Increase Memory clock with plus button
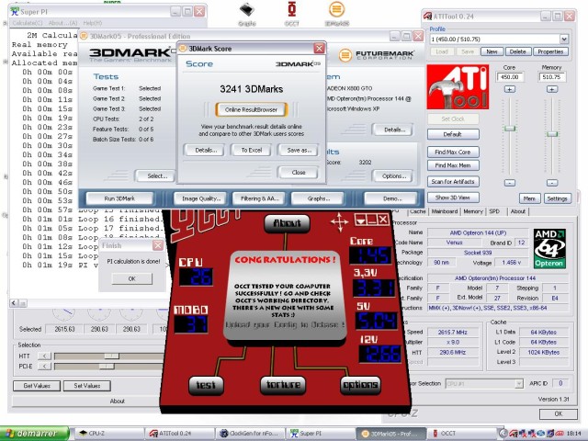Screen dimensions: 588x441 [x=551, y=89]
